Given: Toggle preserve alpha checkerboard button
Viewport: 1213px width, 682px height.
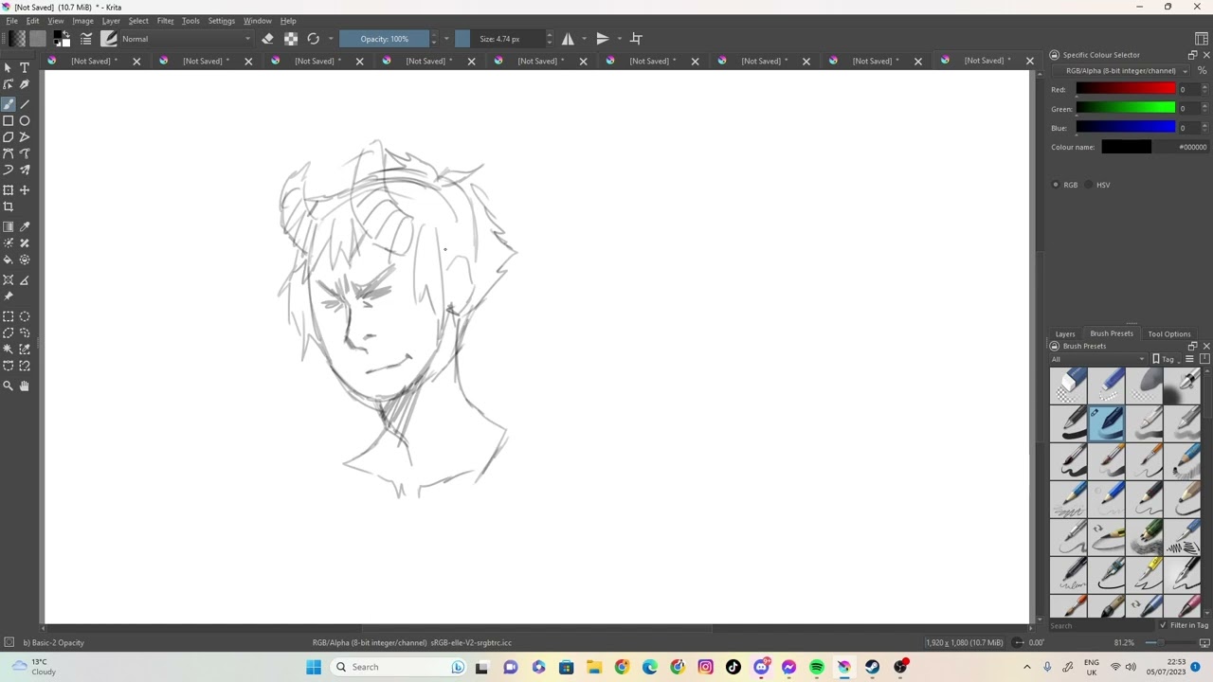Looking at the screenshot, I should 291,39.
